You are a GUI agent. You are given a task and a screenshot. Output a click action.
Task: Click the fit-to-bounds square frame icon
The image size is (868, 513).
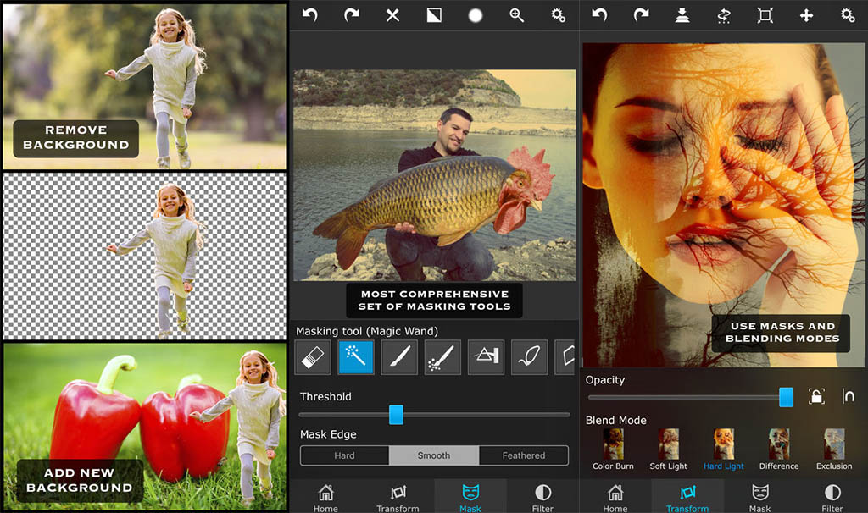click(x=765, y=15)
